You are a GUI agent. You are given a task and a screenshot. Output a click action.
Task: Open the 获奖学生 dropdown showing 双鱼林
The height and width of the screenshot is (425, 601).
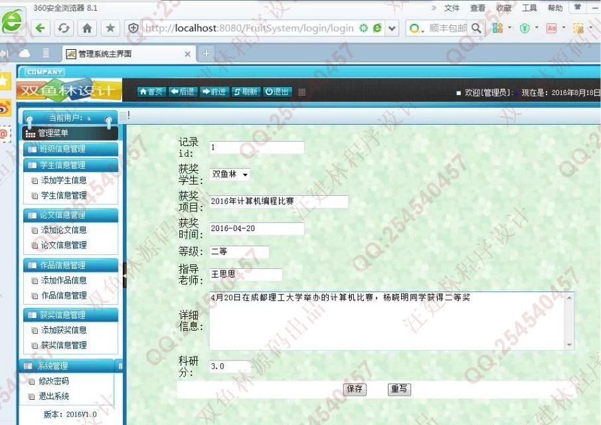(x=230, y=175)
